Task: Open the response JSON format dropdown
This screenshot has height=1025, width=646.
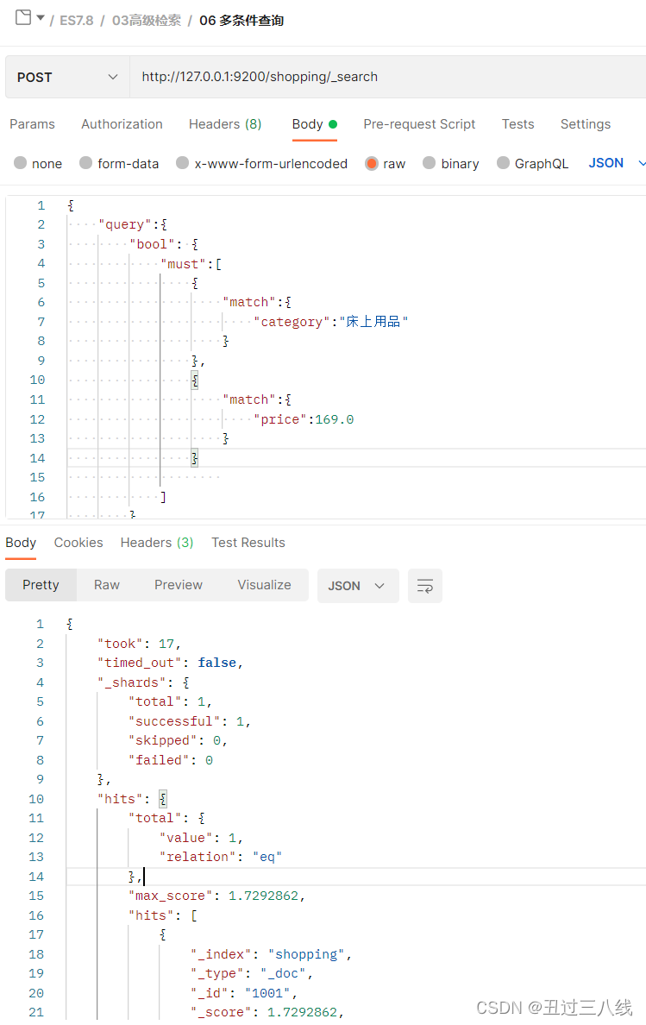Action: coord(358,586)
